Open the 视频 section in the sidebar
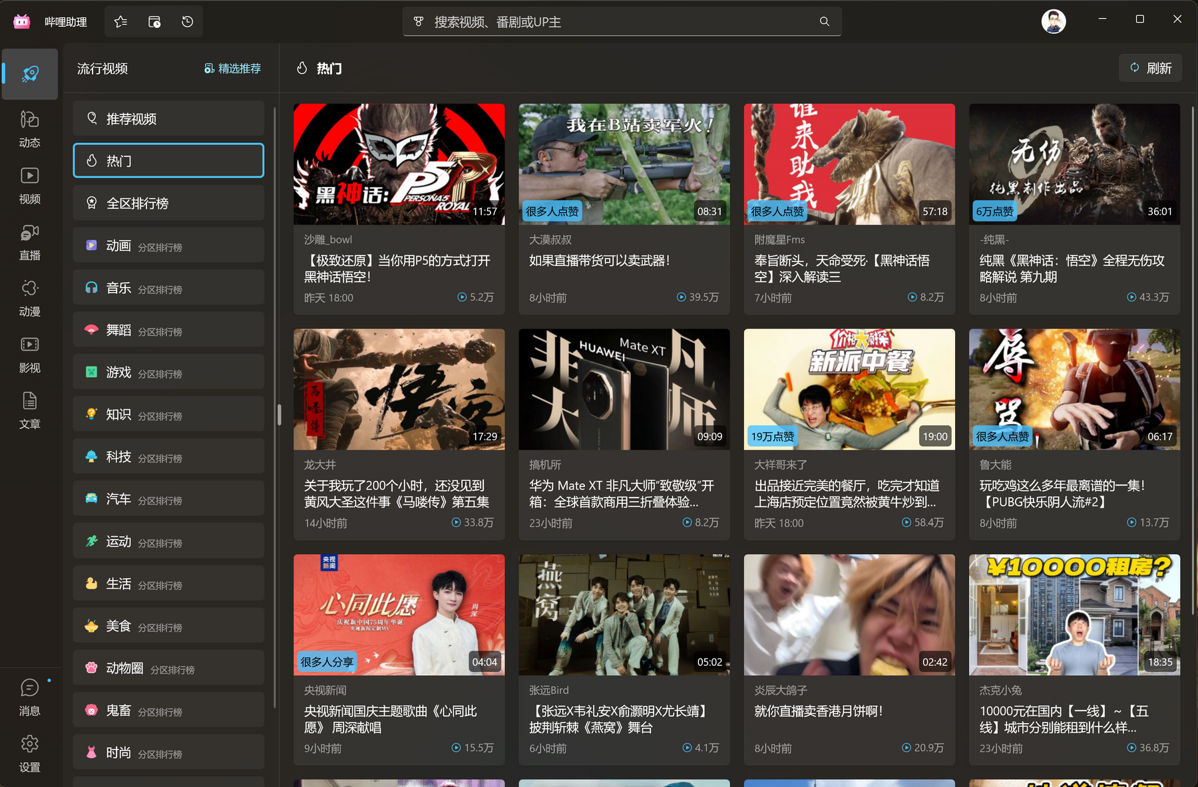The height and width of the screenshot is (787, 1198). pos(29,184)
